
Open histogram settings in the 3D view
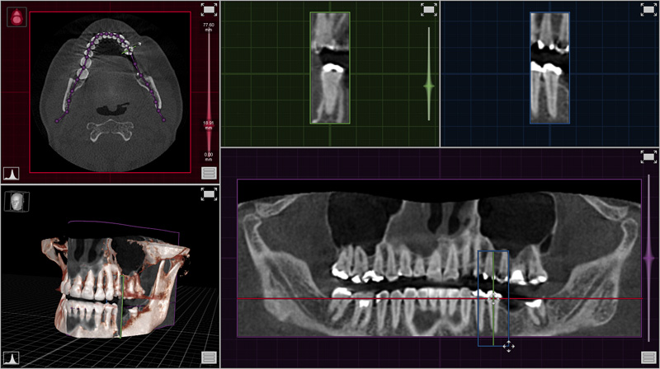click(12, 358)
